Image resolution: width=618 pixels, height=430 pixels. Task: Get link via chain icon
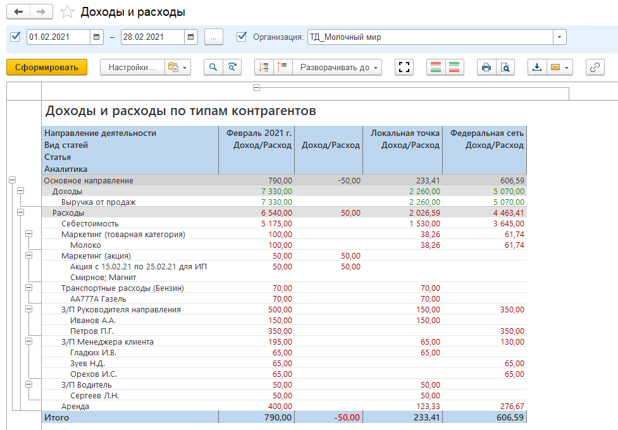pos(595,67)
